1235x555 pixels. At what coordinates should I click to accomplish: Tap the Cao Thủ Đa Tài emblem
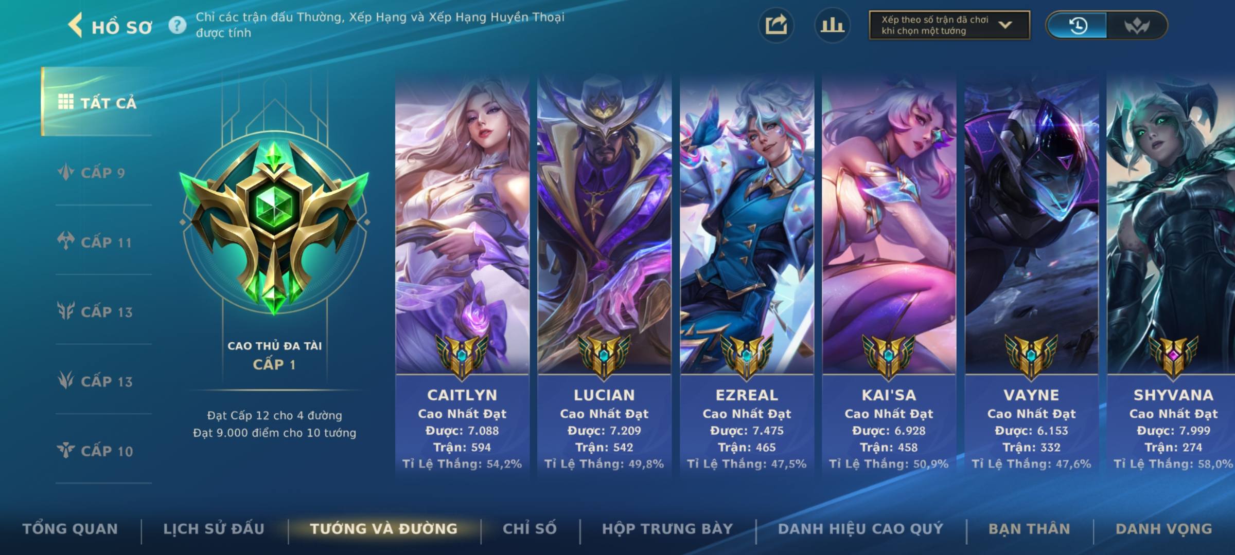[x=274, y=226]
